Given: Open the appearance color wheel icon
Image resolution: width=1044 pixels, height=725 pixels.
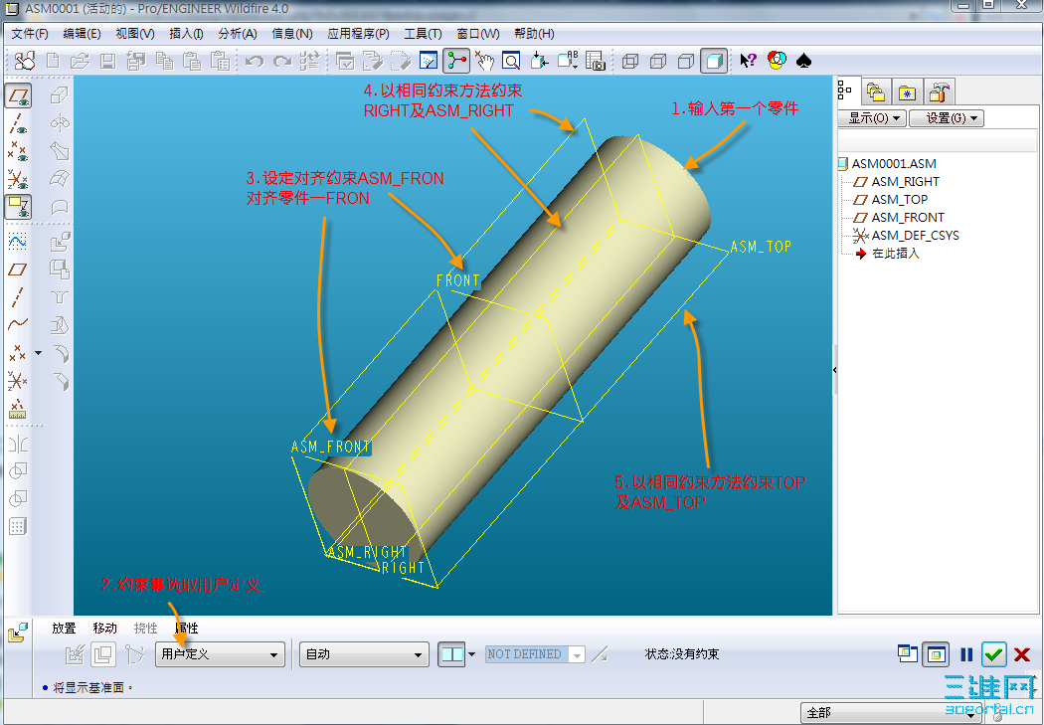Looking at the screenshot, I should [x=777, y=62].
